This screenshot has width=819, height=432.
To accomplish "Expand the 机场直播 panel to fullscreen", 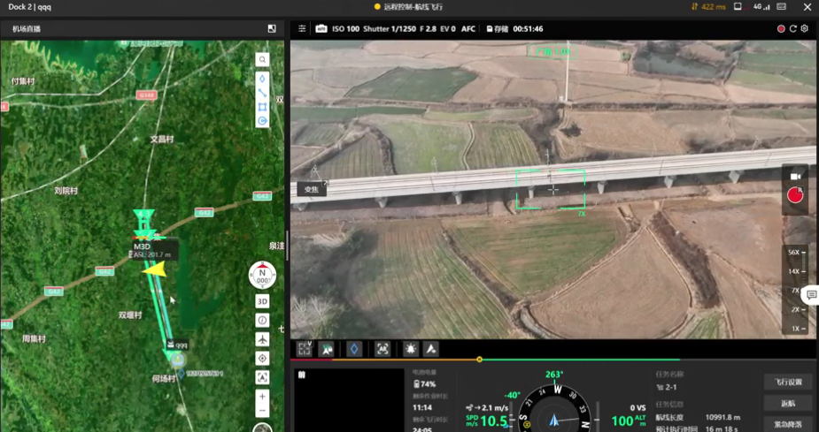I will 272,29.
